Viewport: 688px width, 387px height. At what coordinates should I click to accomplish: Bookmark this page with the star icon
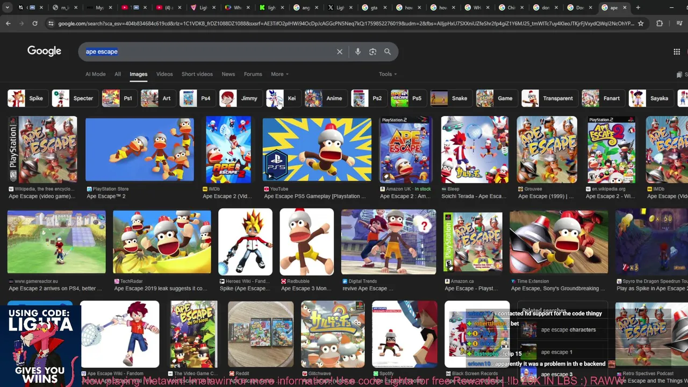[x=641, y=24]
